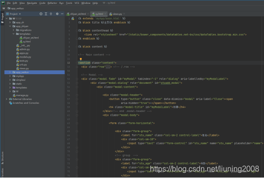Click the locate current file target icon
The width and height of the screenshot is (264, 178).
[x=41, y=14]
